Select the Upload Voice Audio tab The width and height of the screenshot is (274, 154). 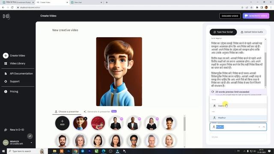[252, 32]
